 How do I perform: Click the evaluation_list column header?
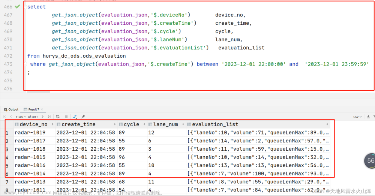258,124
